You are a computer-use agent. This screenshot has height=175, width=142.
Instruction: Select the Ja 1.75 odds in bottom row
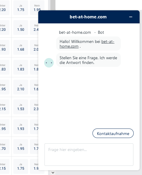click(21, 166)
